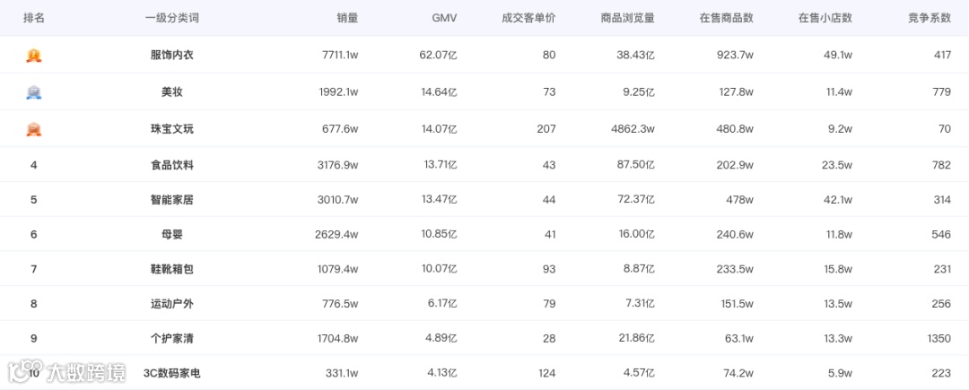Click the silver second-place medal icon

[34, 92]
